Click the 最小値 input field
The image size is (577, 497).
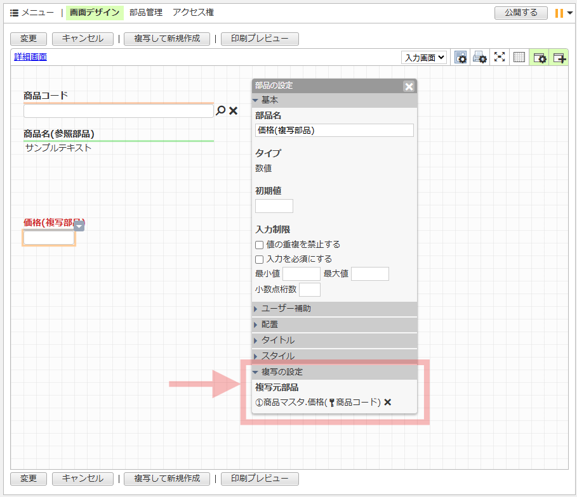coord(302,274)
